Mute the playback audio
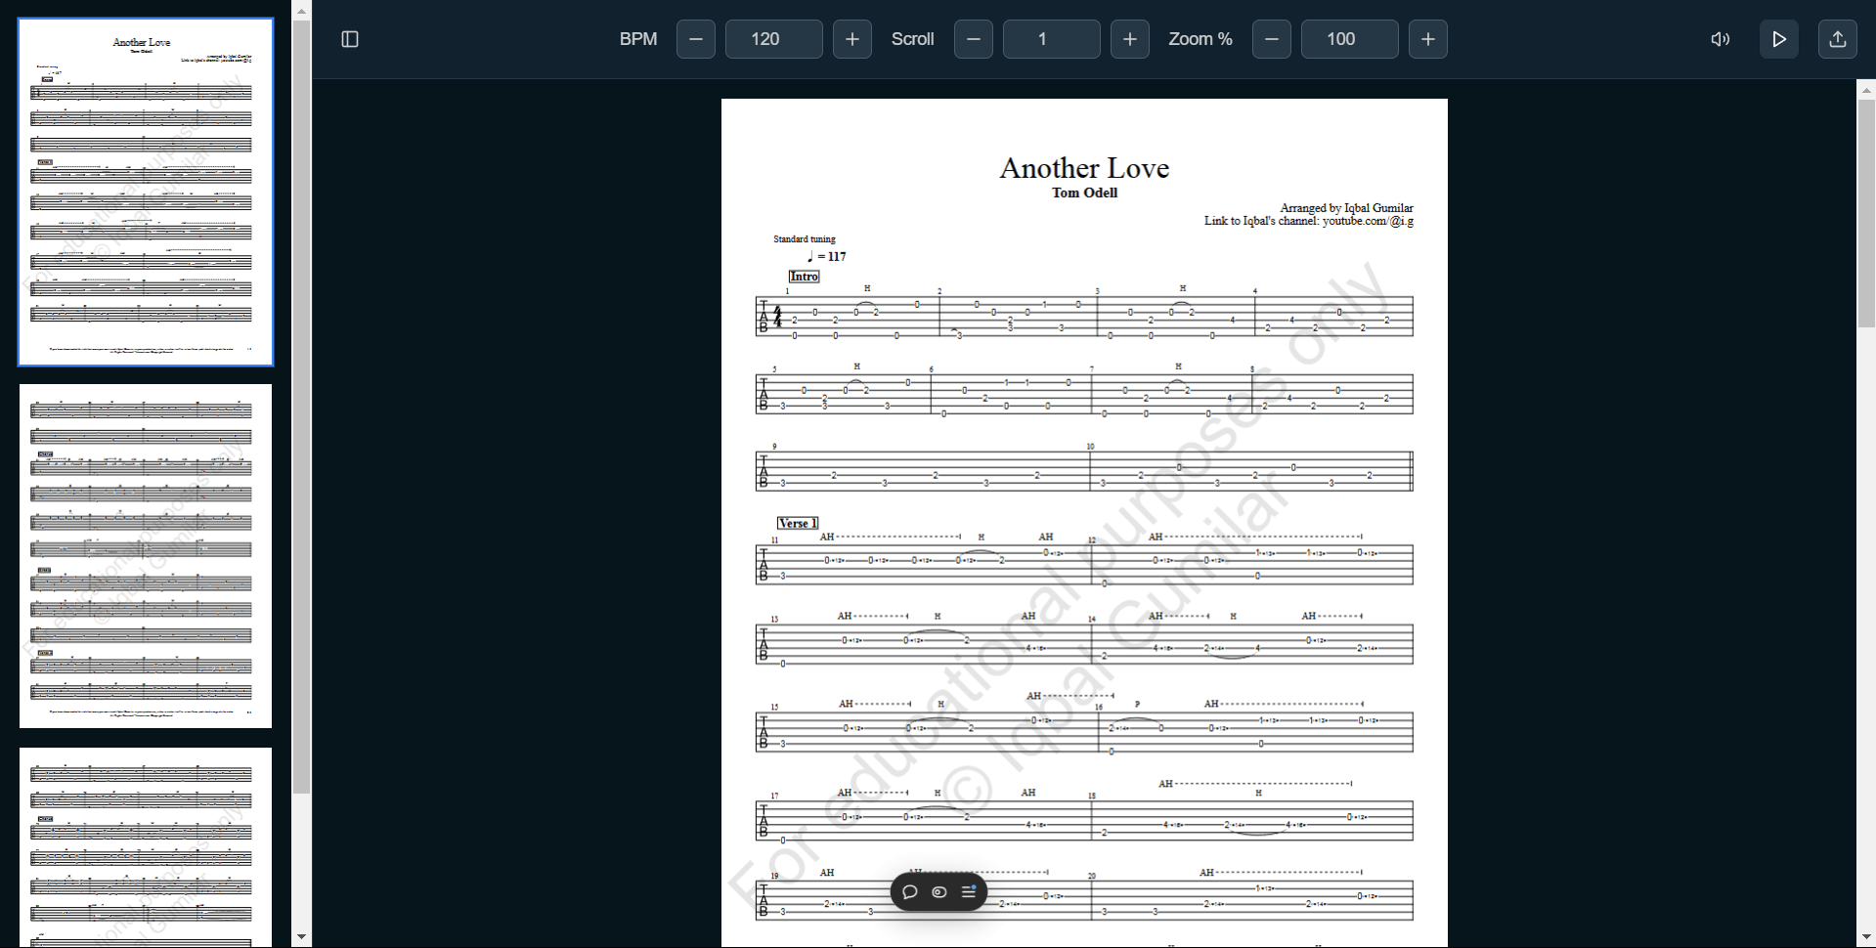Screen dimensions: 1876x948 tap(1720, 39)
